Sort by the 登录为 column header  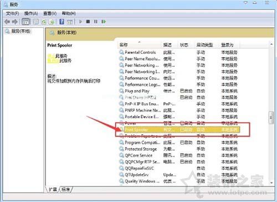pyautogui.click(x=229, y=45)
